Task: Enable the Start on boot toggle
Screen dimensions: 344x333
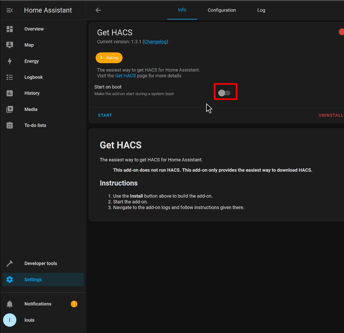Action: (224, 93)
